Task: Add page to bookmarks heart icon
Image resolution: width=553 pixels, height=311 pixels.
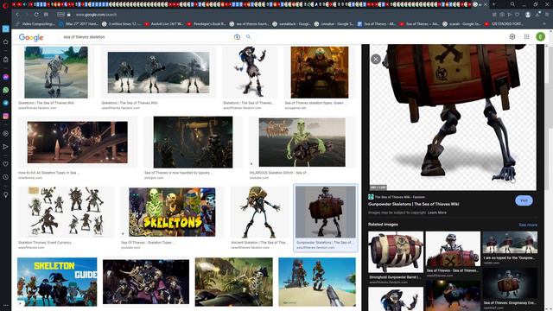Action: [x=517, y=15]
